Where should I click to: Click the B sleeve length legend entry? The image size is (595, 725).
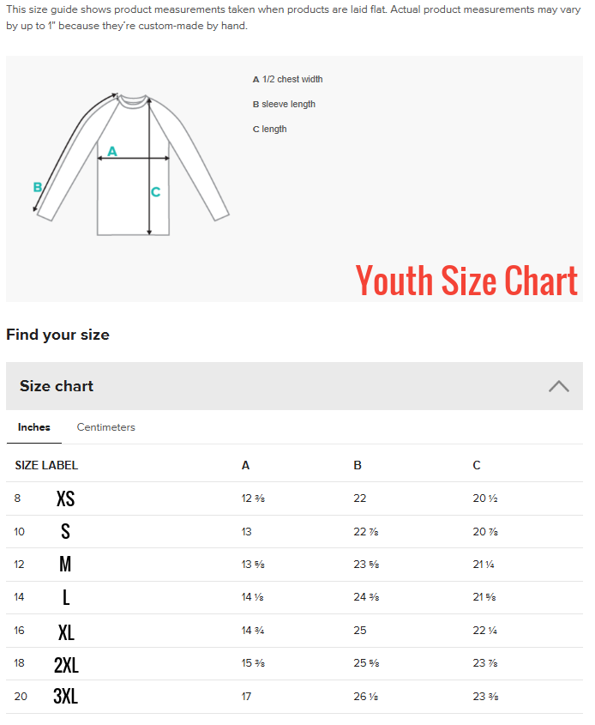[x=284, y=104]
